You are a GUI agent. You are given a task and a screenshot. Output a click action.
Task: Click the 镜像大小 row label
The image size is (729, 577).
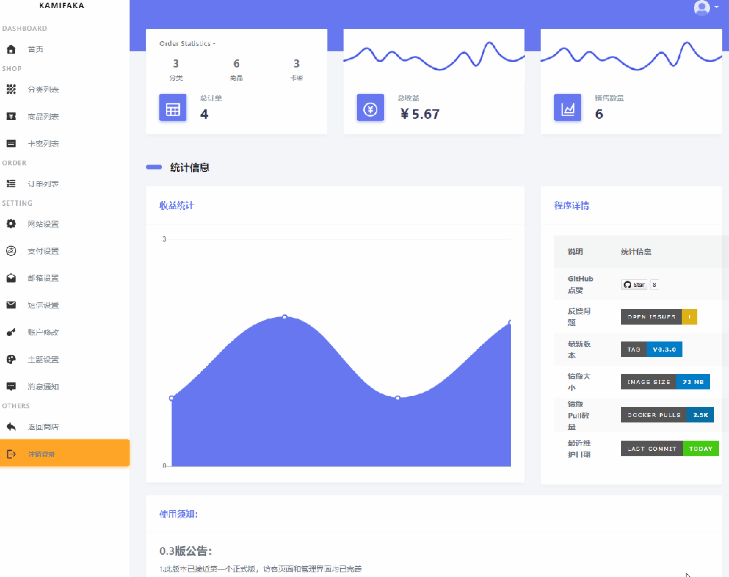coord(579,382)
